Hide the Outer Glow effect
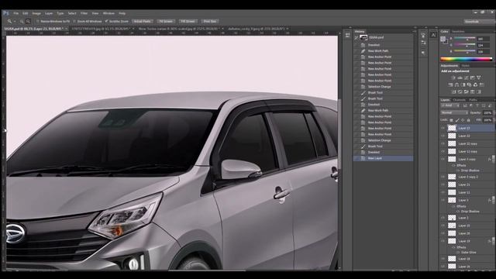The width and height of the screenshot is (496, 279). (458, 253)
